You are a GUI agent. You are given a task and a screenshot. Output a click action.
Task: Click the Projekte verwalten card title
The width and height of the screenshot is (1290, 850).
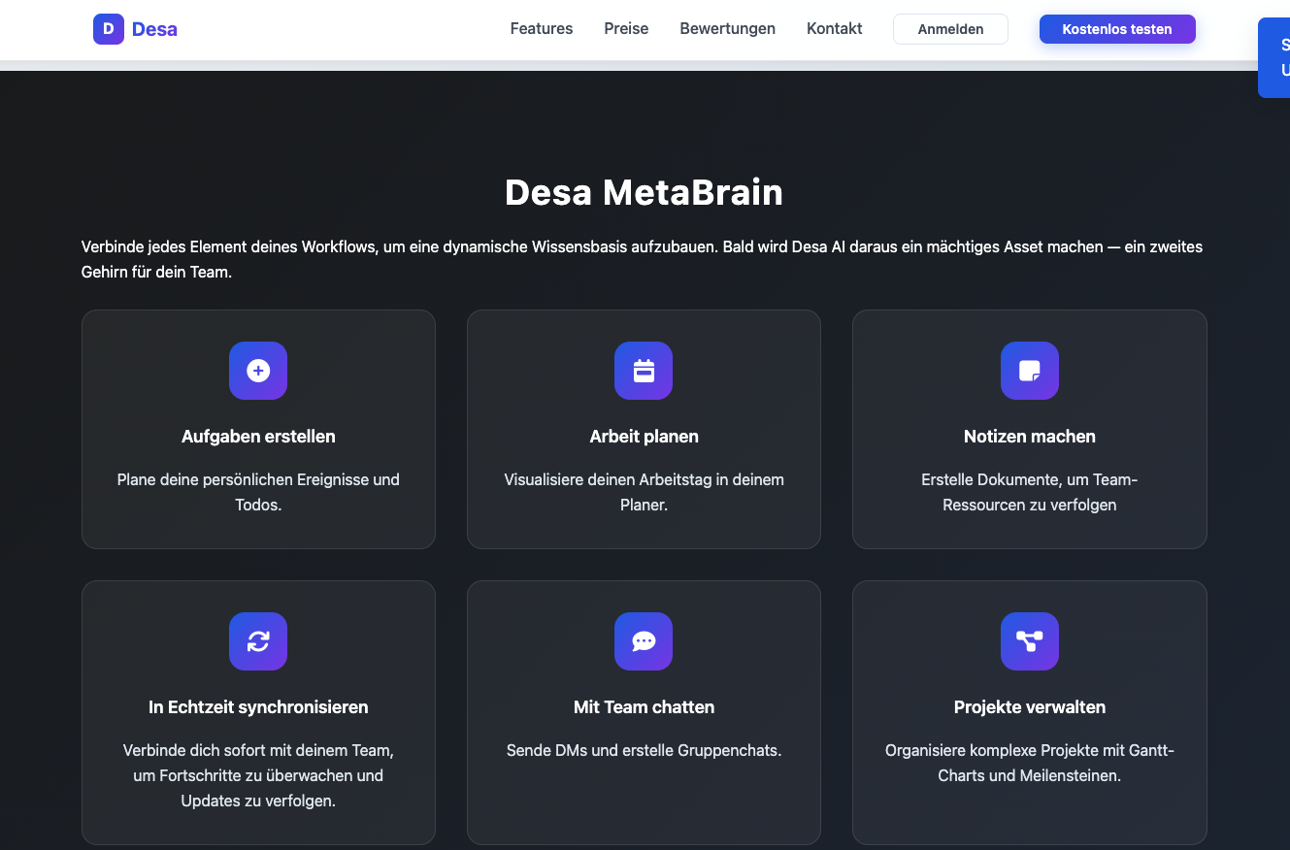point(1029,707)
